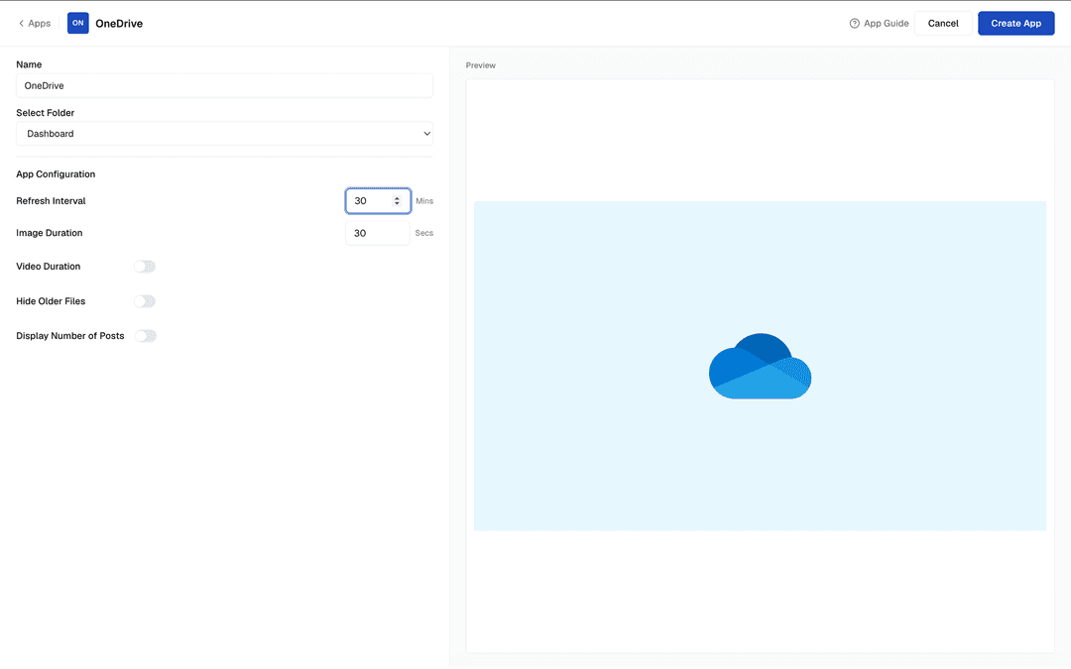Focus the Refresh Interval minutes field
Image resolution: width=1071 pixels, height=669 pixels.
[378, 200]
